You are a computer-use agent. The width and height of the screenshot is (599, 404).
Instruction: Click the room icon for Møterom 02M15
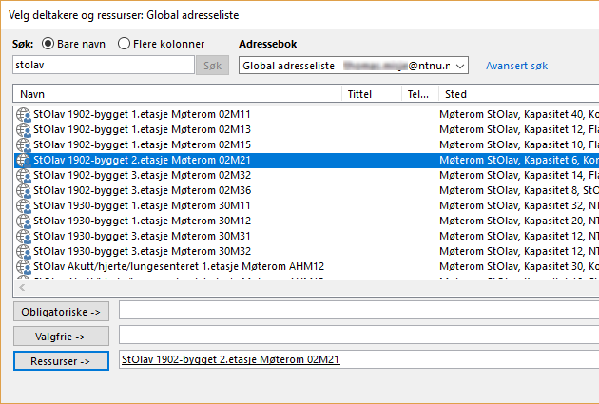click(24, 144)
